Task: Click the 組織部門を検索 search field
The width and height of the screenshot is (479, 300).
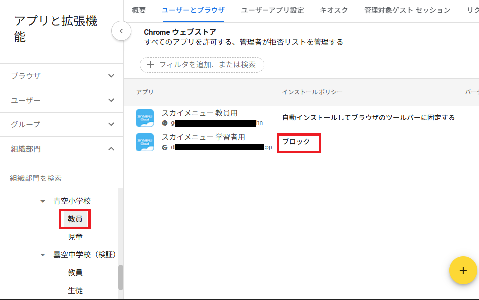Action: (x=60, y=179)
